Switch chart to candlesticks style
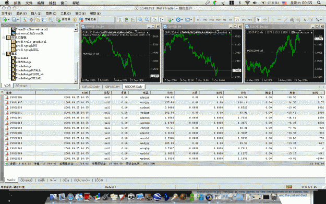Screen dimensions: 326x204 point(127,19)
